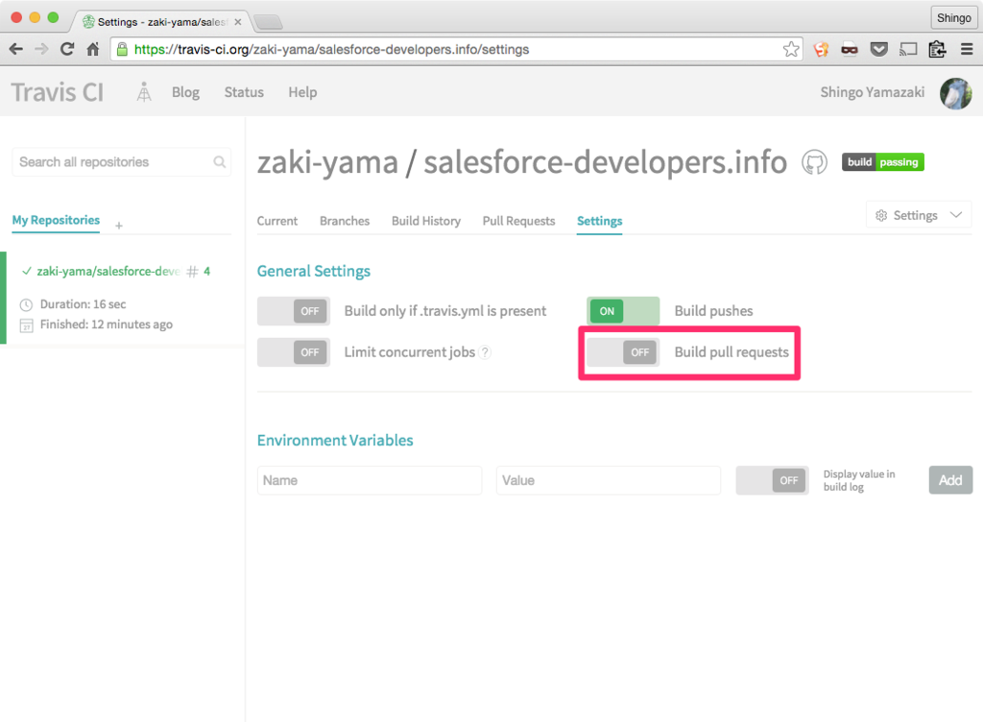Go to browser home icon
983x722 pixels.
pyautogui.click(x=93, y=49)
